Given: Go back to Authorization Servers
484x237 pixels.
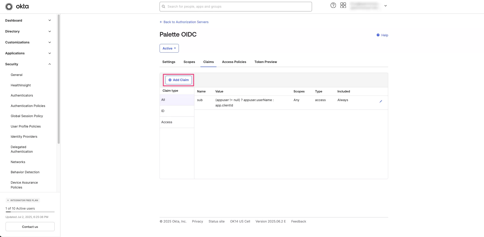Looking at the screenshot, I should (184, 22).
